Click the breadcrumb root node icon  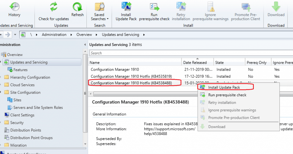click(x=23, y=35)
